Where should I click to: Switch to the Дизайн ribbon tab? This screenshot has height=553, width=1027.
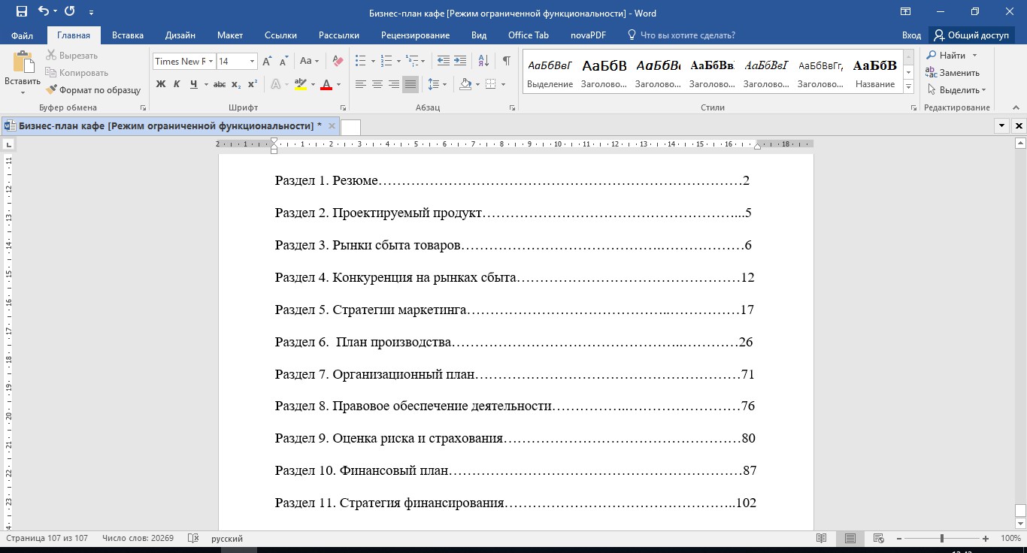(180, 35)
